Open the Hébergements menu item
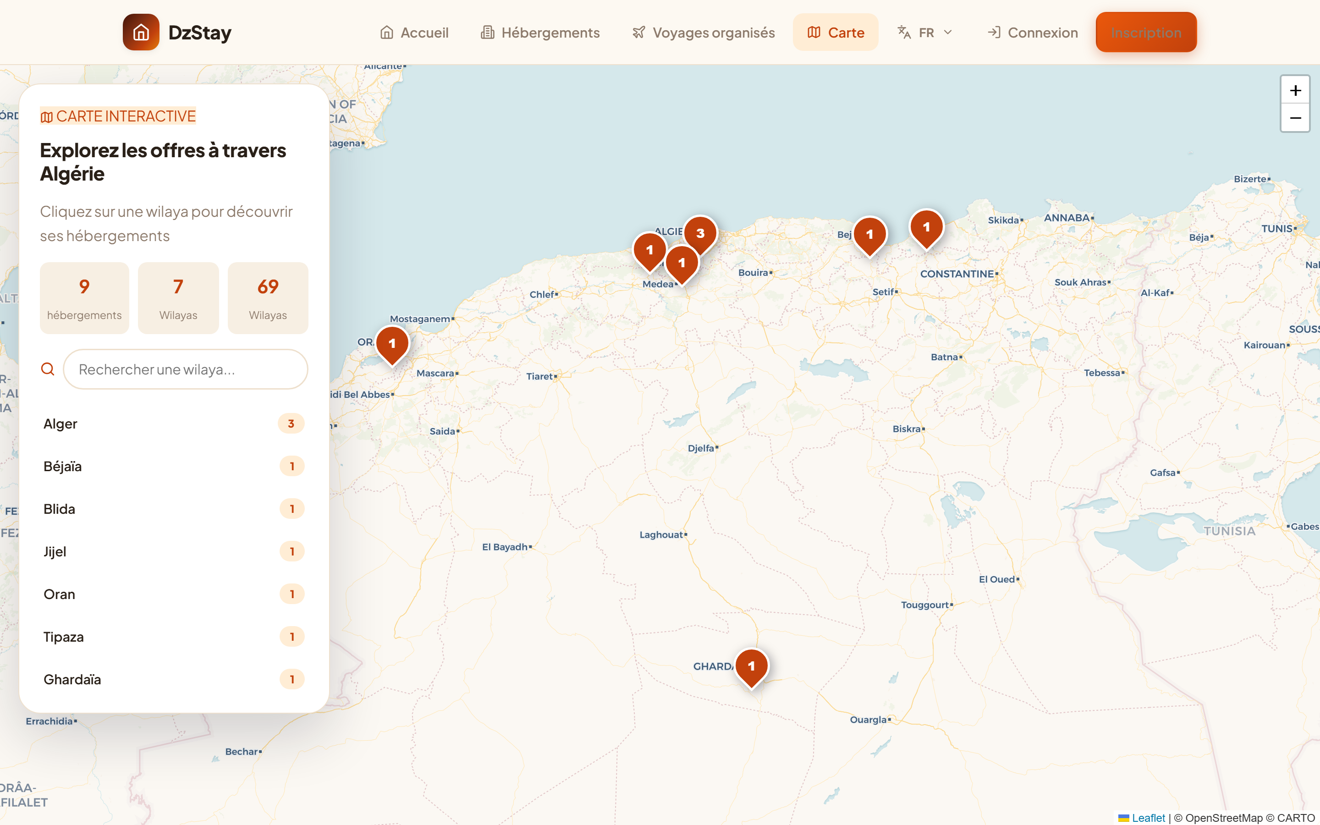The width and height of the screenshot is (1320, 825). (x=540, y=32)
